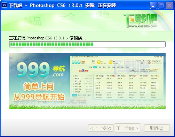Click the Baidu paw logo in the banner
Screen dimensions: 175x137
pos(83,70)
